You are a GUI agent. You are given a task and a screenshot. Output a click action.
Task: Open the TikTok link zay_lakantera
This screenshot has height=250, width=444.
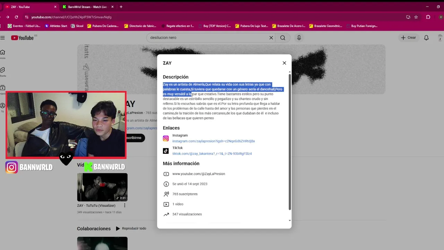click(x=212, y=153)
